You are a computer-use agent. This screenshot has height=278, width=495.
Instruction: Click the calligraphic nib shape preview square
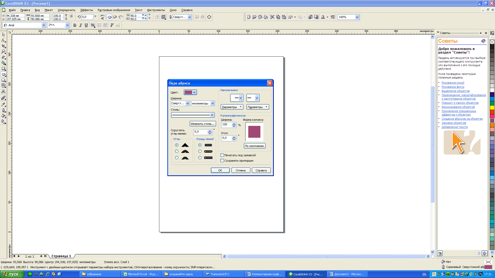[x=254, y=132]
